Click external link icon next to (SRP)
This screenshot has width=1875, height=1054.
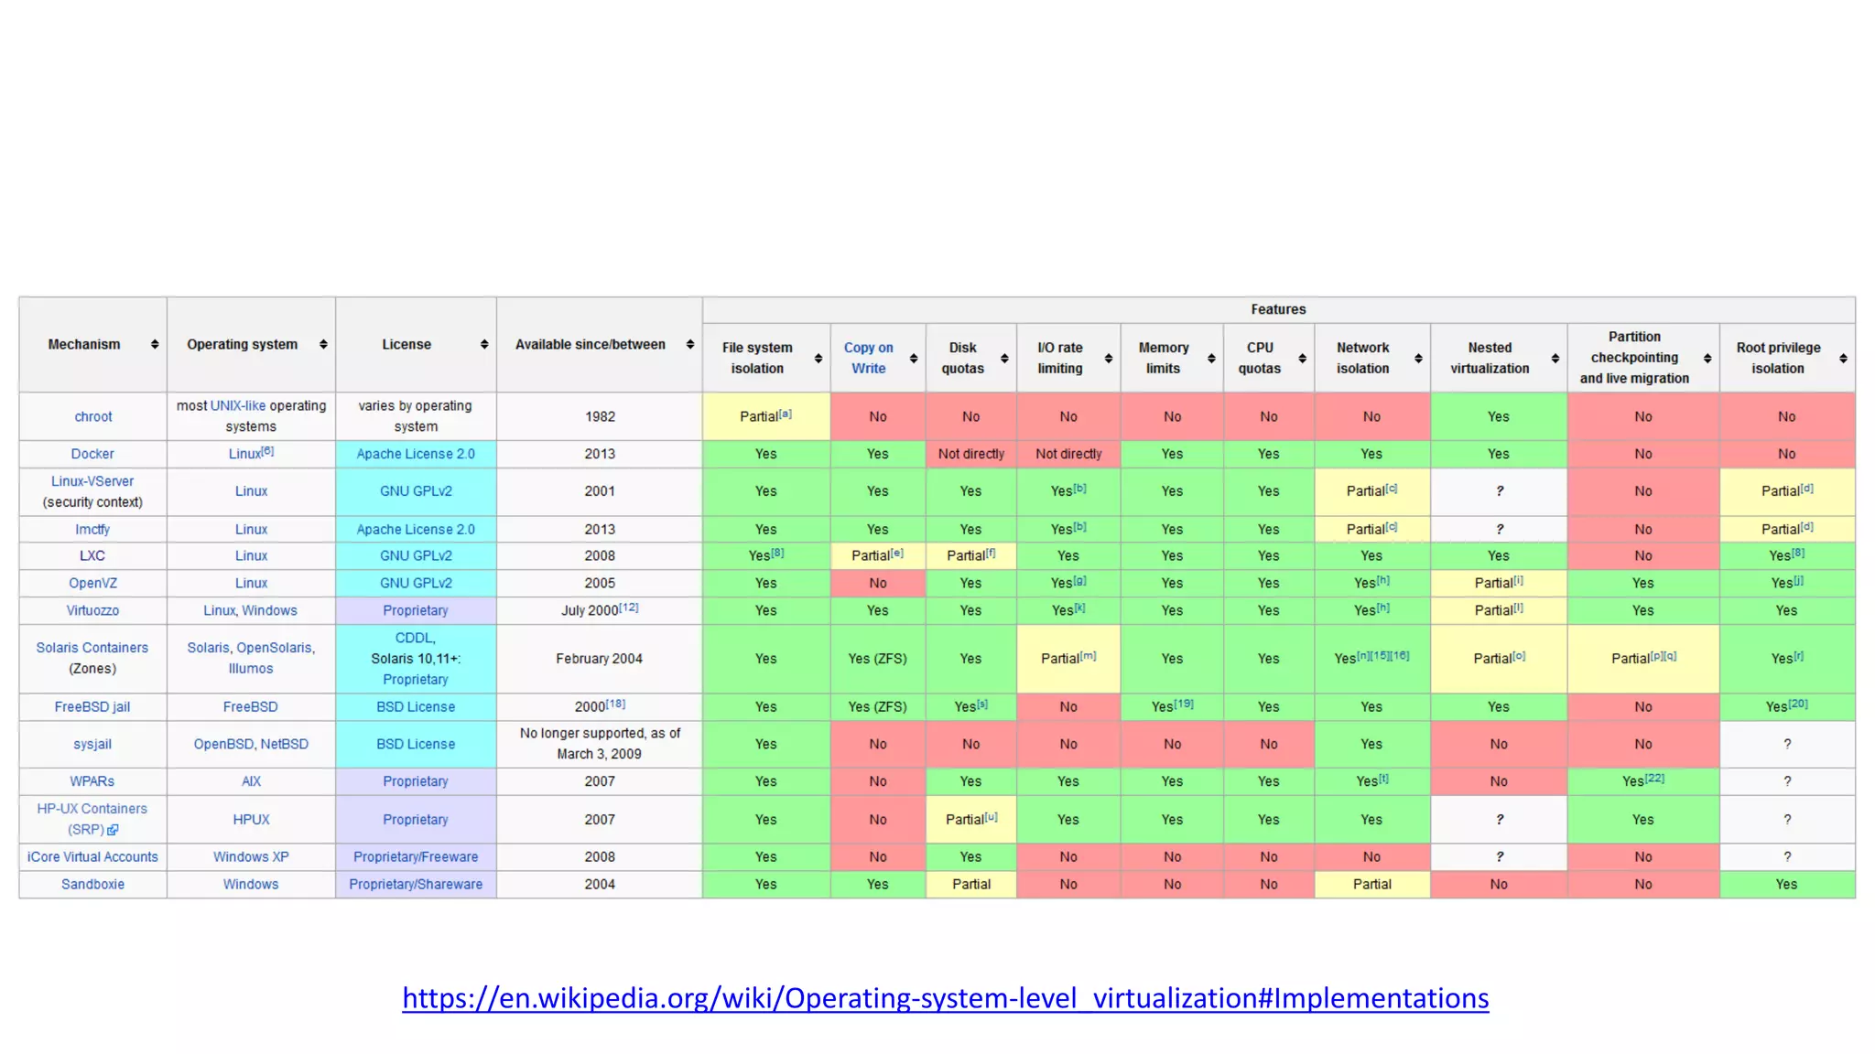113,831
